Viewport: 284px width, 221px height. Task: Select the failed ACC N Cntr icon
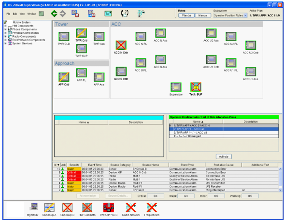click(x=121, y=45)
